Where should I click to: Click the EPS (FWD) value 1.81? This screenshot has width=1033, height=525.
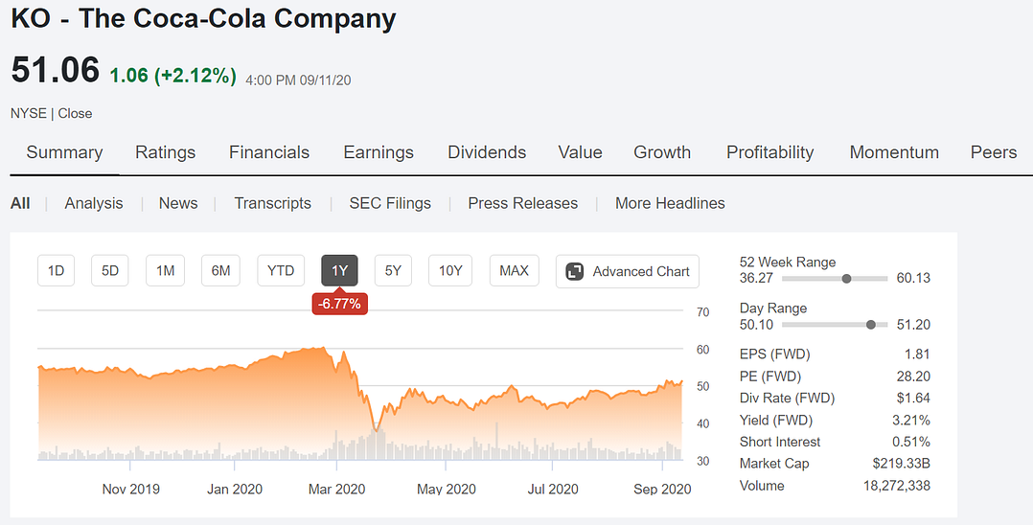pyautogui.click(x=917, y=354)
